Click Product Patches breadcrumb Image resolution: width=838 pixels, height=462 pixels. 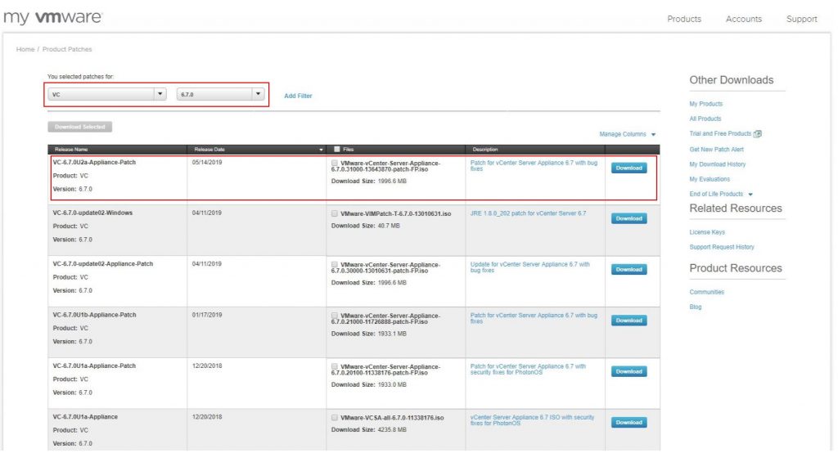[67, 49]
